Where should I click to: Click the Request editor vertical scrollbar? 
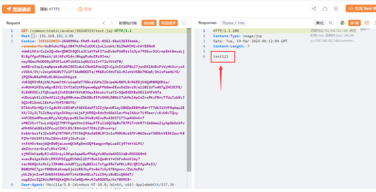click(x=189, y=104)
